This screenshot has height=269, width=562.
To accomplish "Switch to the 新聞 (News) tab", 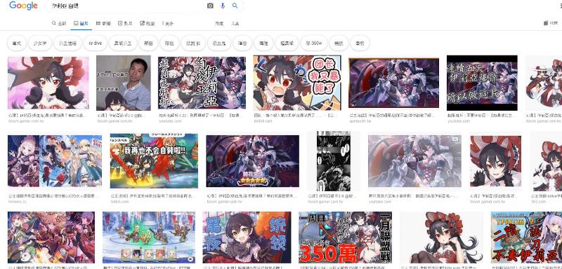I will [103, 24].
